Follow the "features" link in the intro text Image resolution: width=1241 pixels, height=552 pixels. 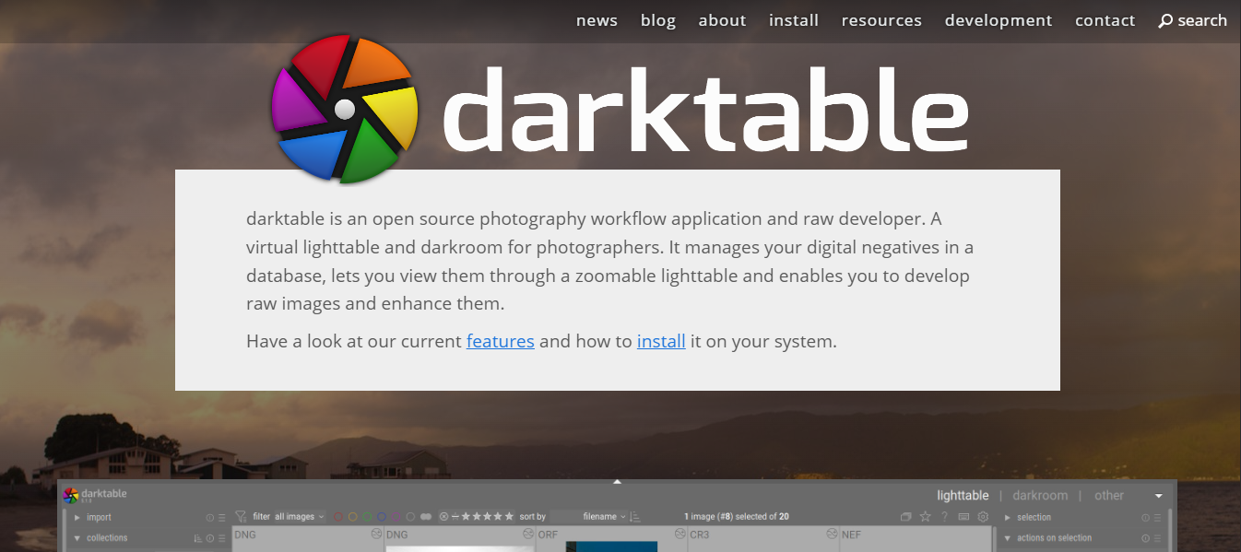tap(501, 341)
